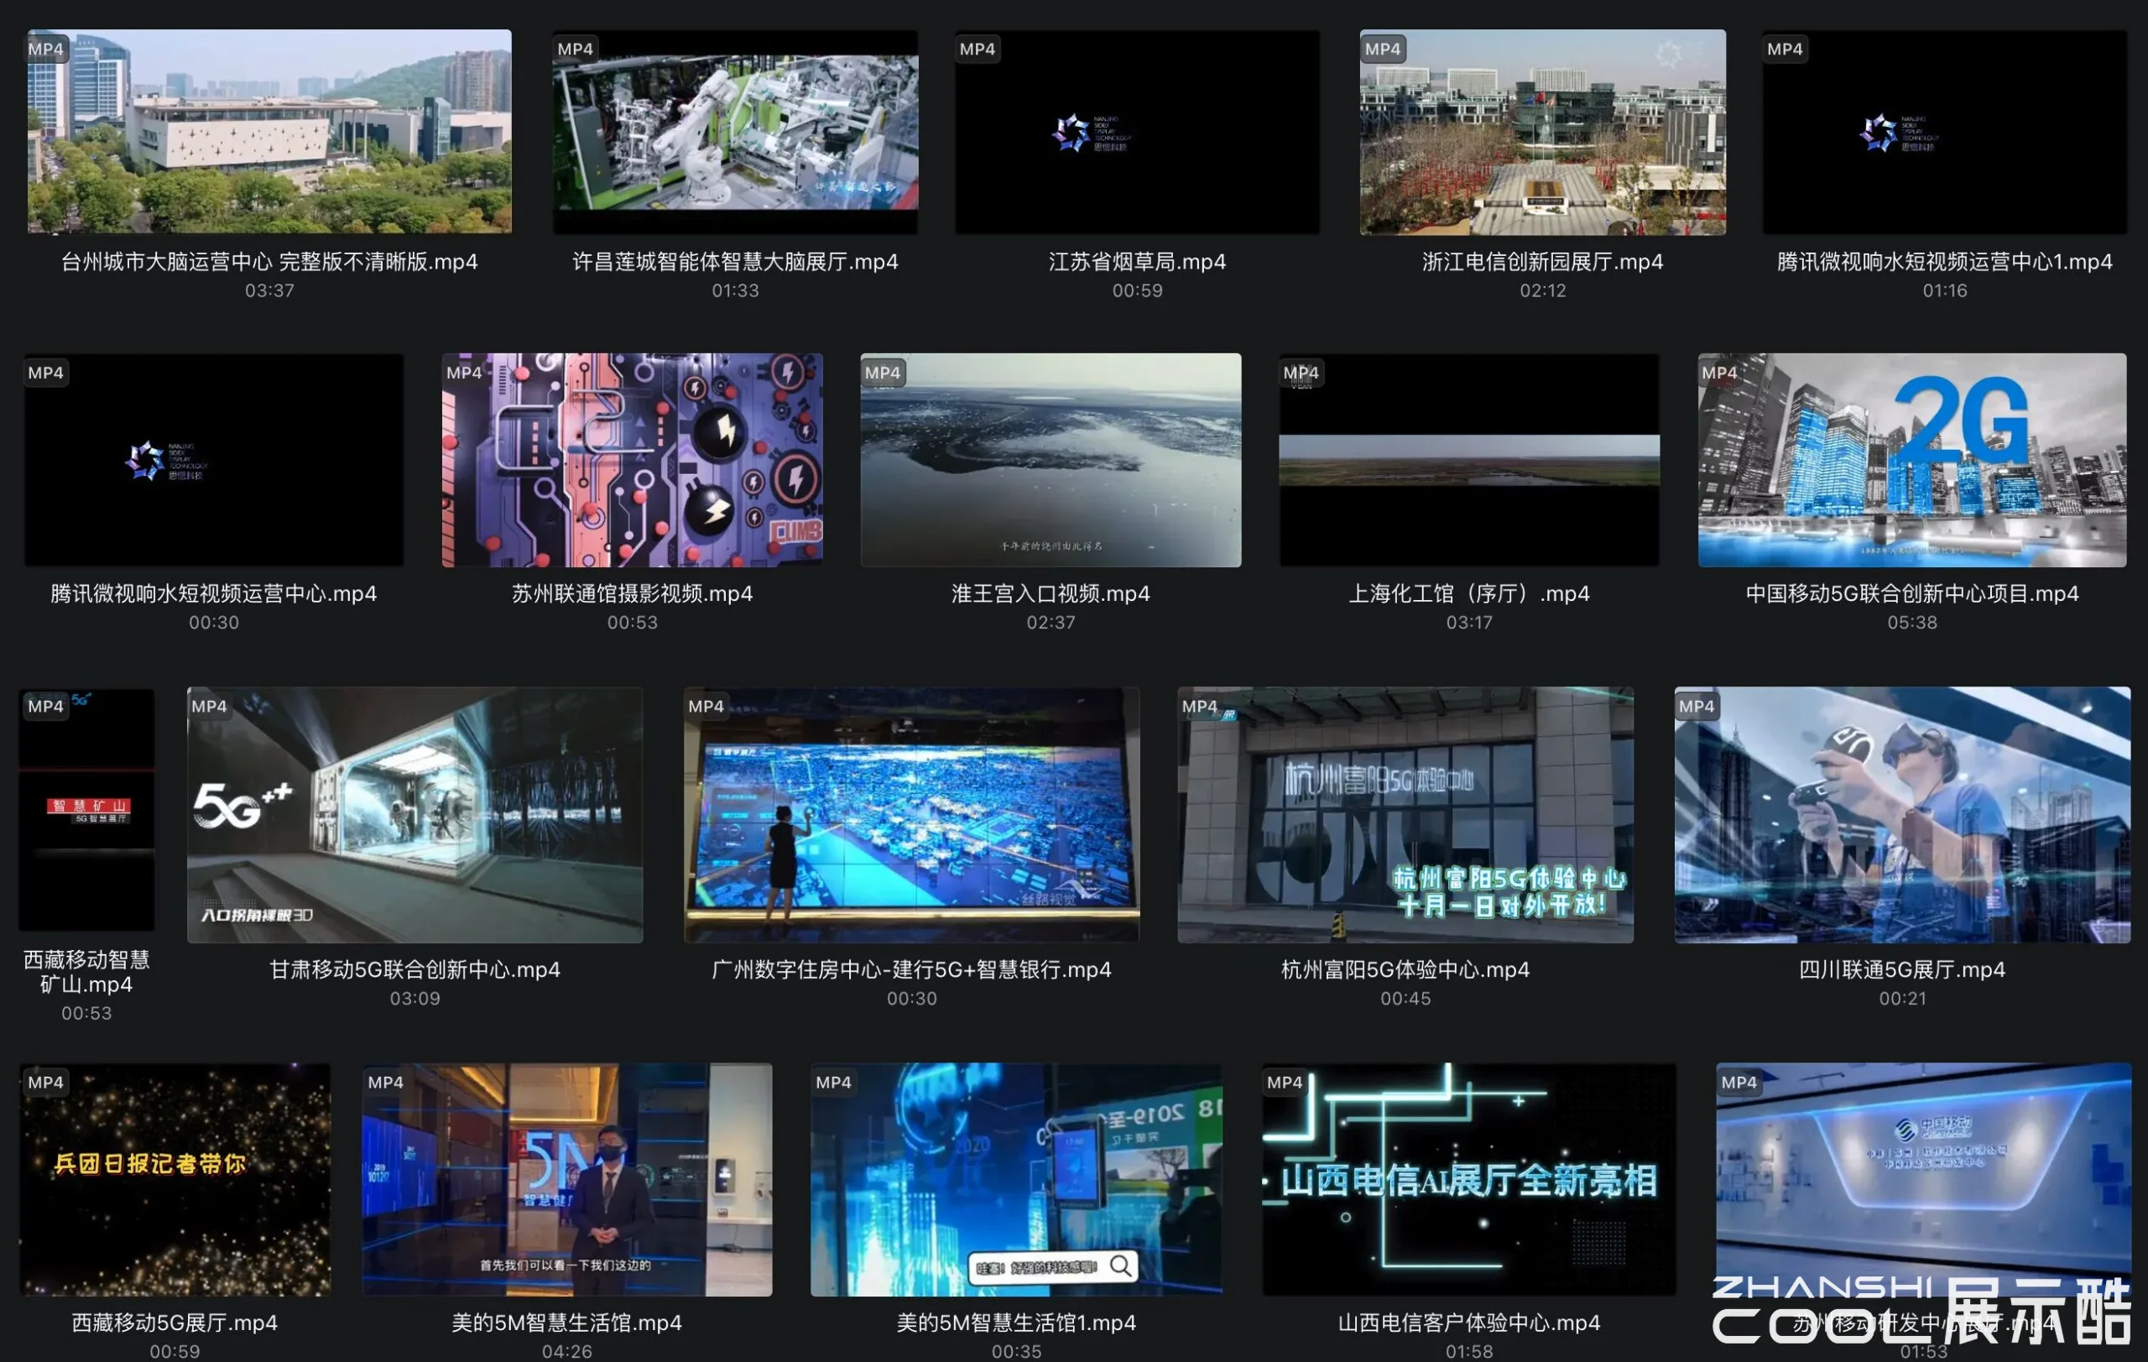
Task: Click file name 西藏移动智慧矿山.mp4
Action: tap(86, 973)
